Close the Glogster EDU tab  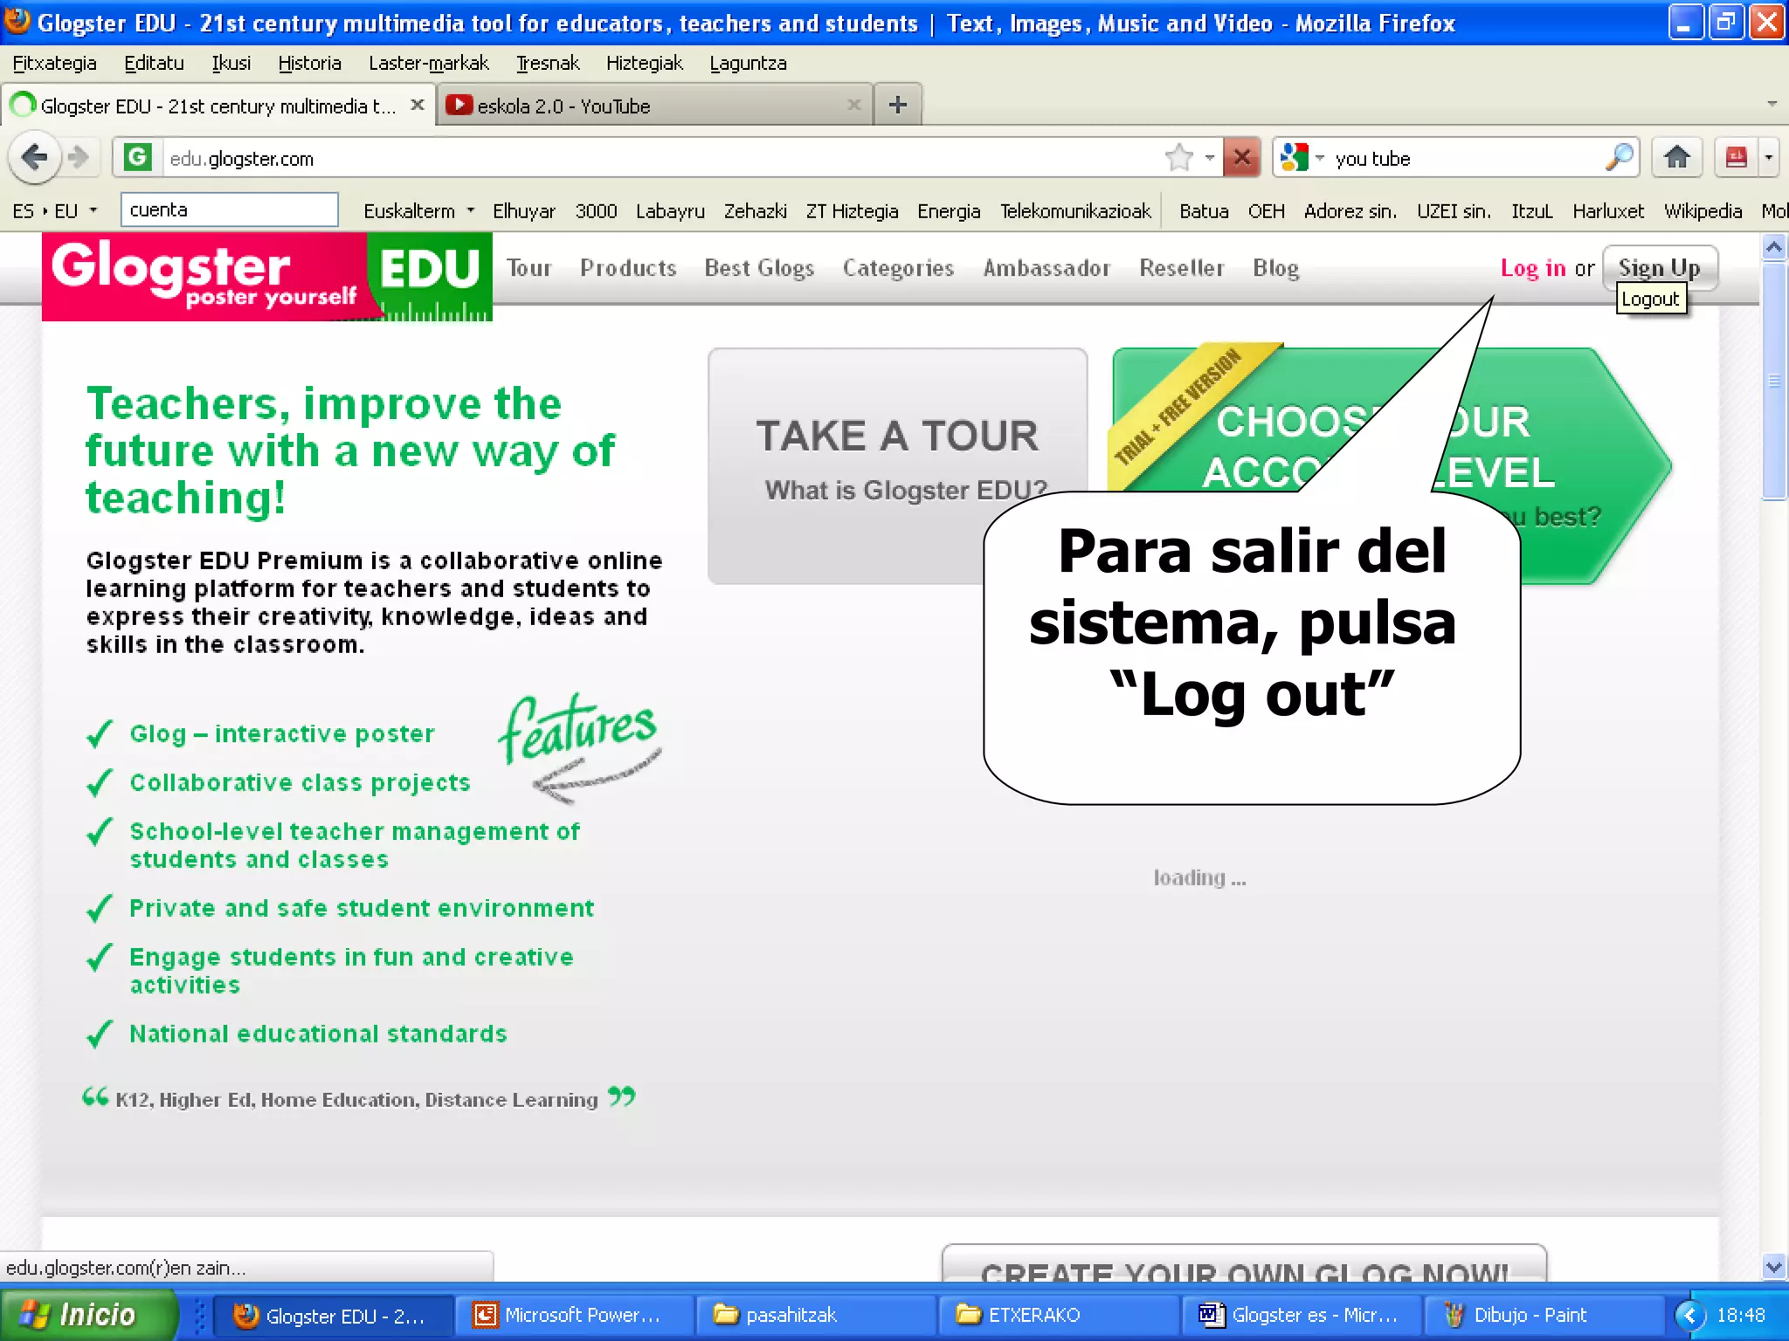(418, 105)
